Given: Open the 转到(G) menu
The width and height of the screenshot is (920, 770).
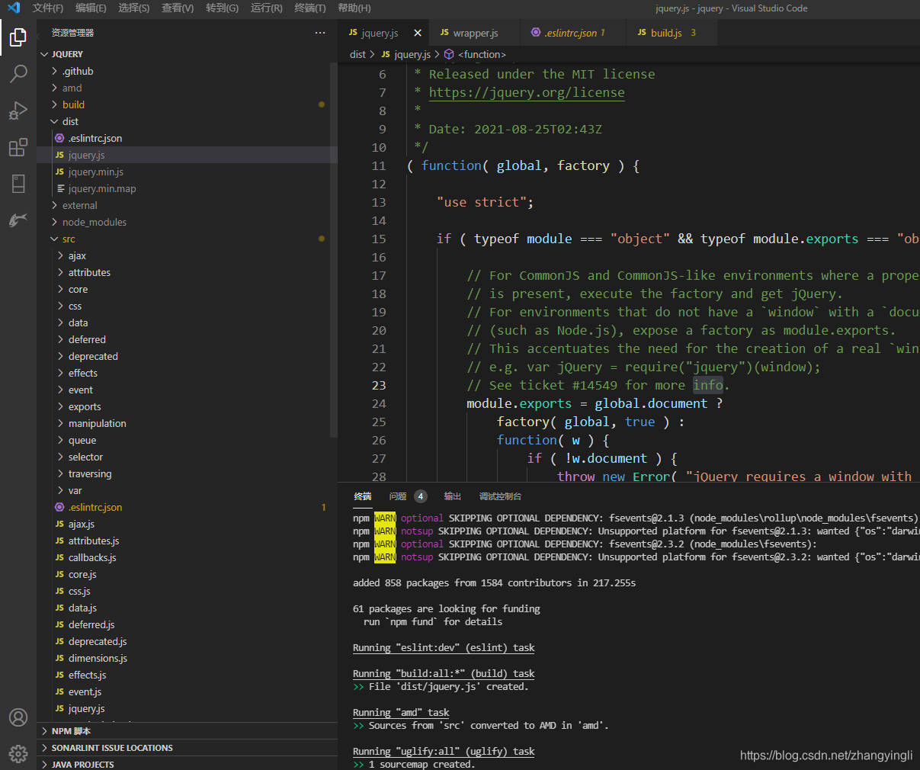Looking at the screenshot, I should (x=222, y=8).
